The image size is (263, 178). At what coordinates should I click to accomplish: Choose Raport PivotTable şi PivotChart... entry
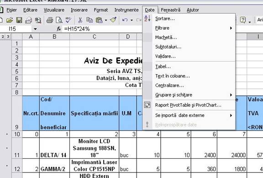coord(189,105)
